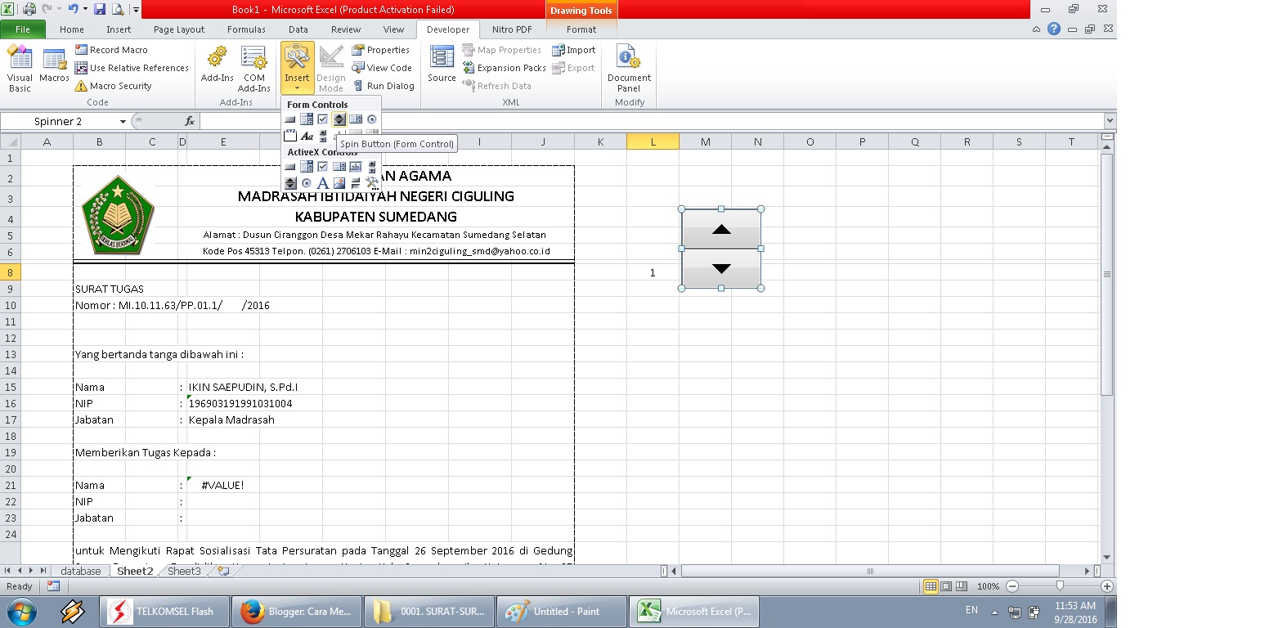The image size is (1265, 628).
Task: Open the Name Box dropdown showing Spinner 2
Action: tap(121, 120)
